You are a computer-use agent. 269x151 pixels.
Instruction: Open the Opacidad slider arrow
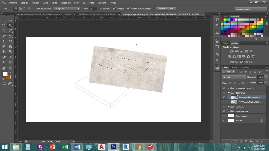266,77
